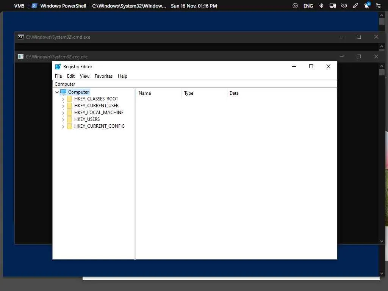Open the Favorites menu

tap(103, 76)
